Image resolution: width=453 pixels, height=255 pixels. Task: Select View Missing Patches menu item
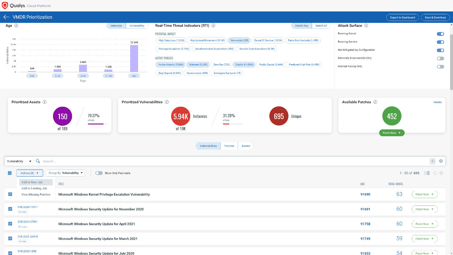point(36,194)
